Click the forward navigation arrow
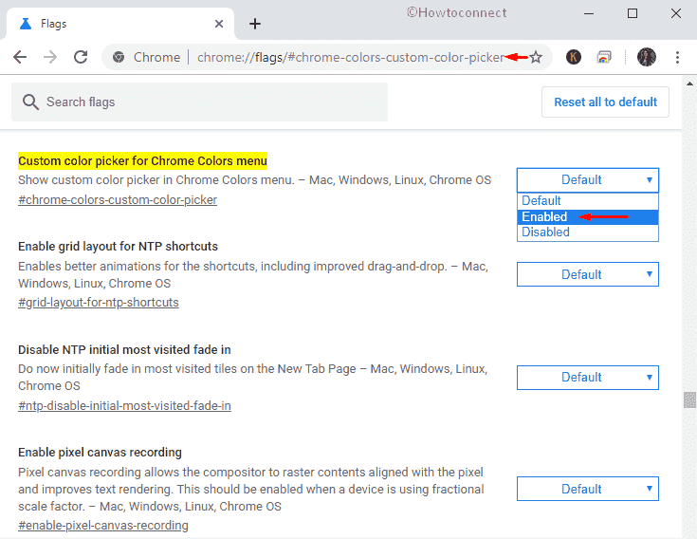697x539 pixels. [50, 57]
